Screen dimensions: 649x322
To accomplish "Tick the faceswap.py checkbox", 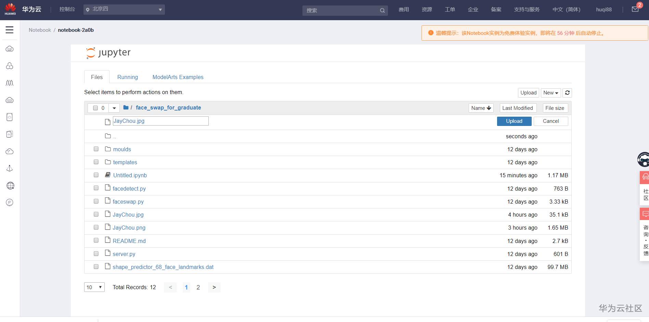I will click(96, 201).
